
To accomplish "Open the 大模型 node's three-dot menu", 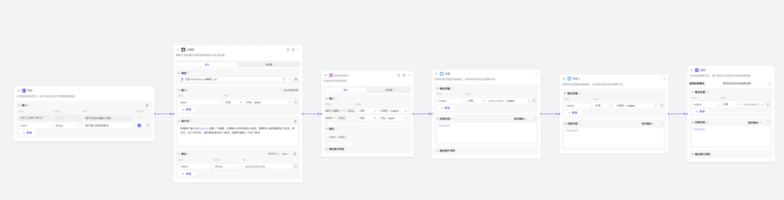I will pos(298,50).
